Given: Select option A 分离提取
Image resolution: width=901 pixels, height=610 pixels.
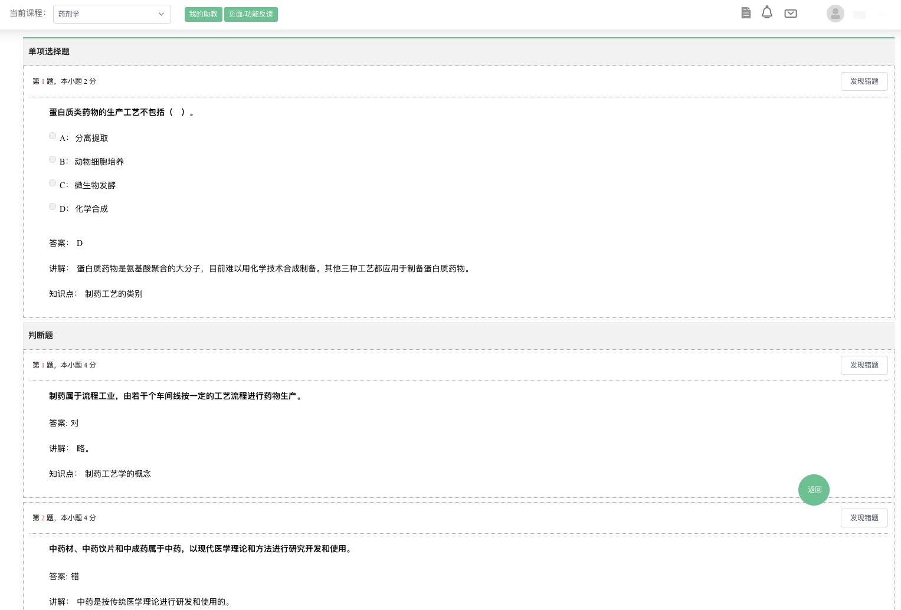Looking at the screenshot, I should point(53,136).
